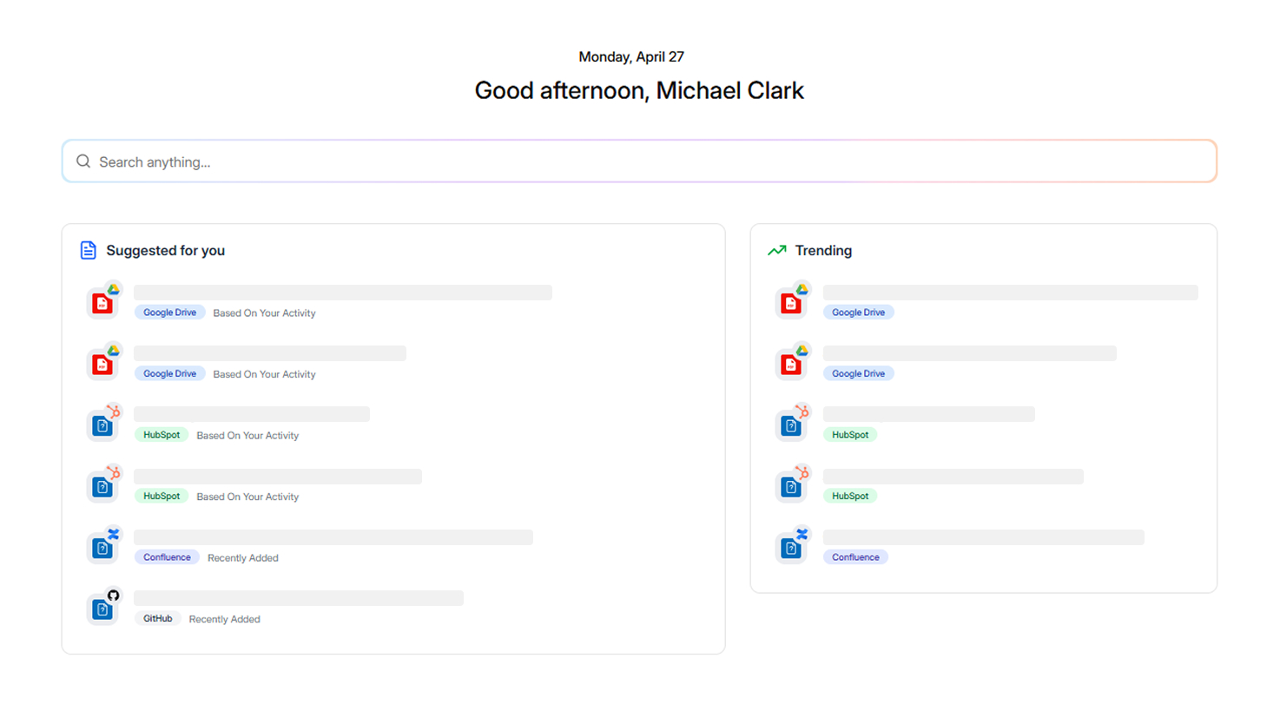Open the loading title of Trending Confluence item
Viewport: 1280px width, 711px height.
[984, 537]
